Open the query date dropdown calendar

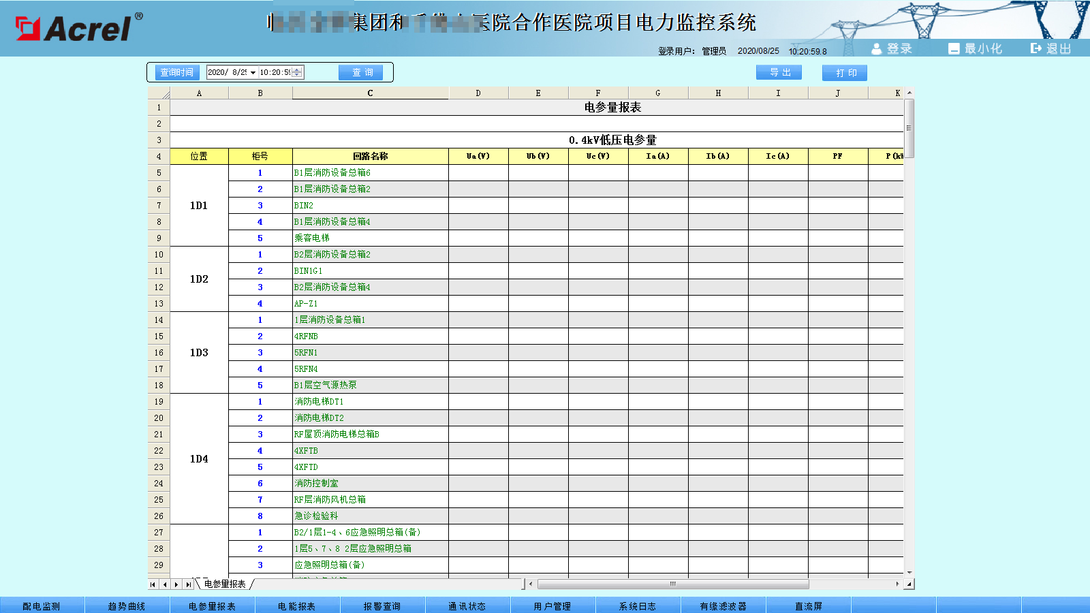point(253,73)
